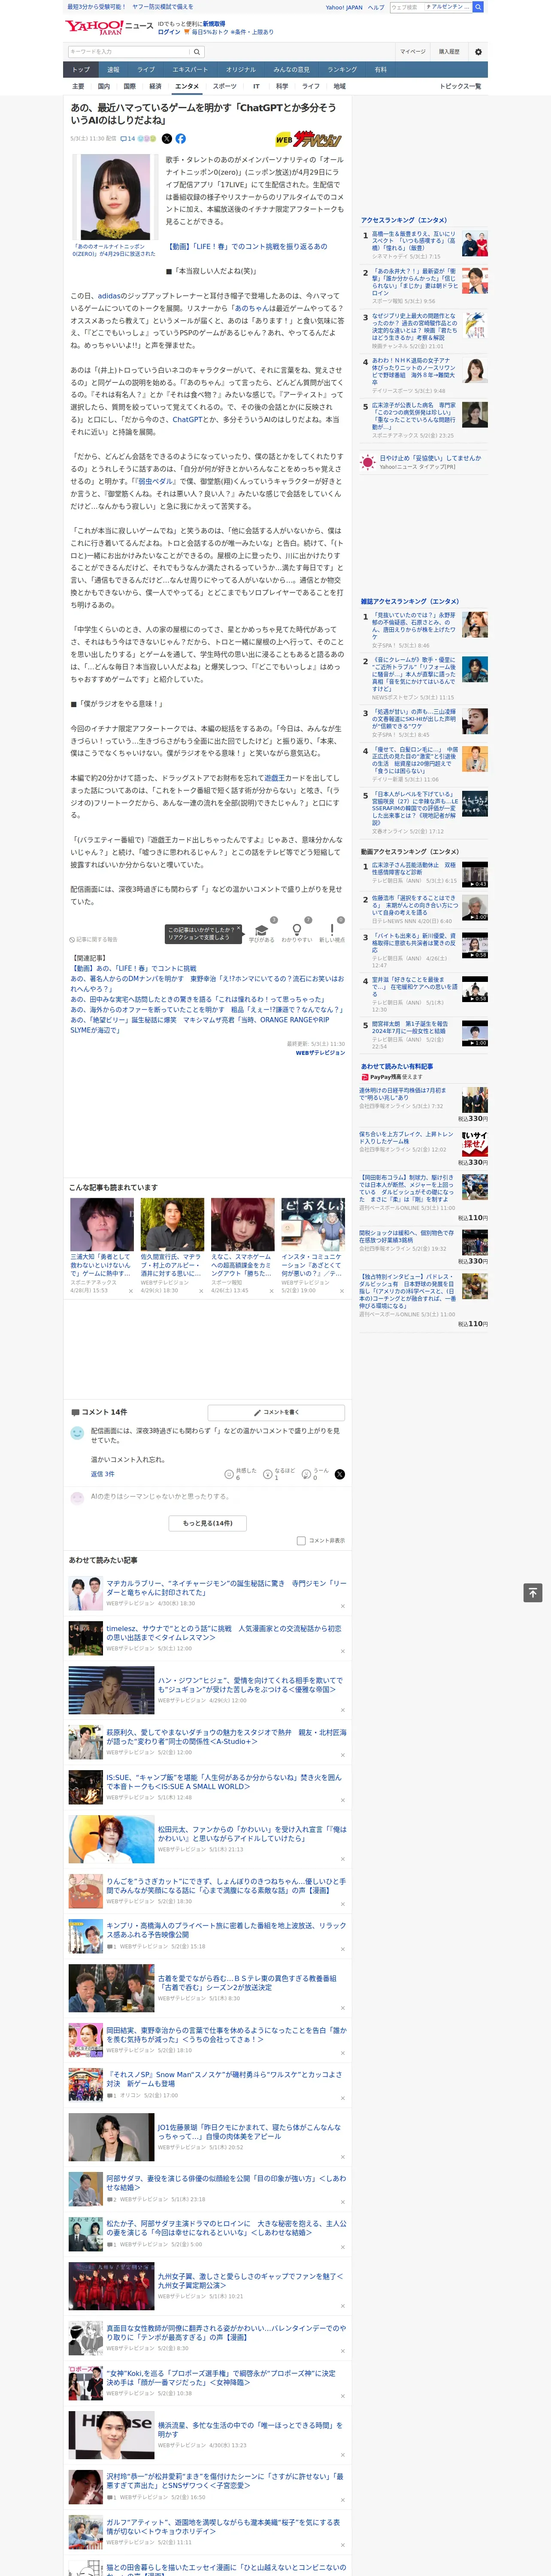The image size is (551, 2576).
Task: Click into the web search field
Action: tap(406, 7)
